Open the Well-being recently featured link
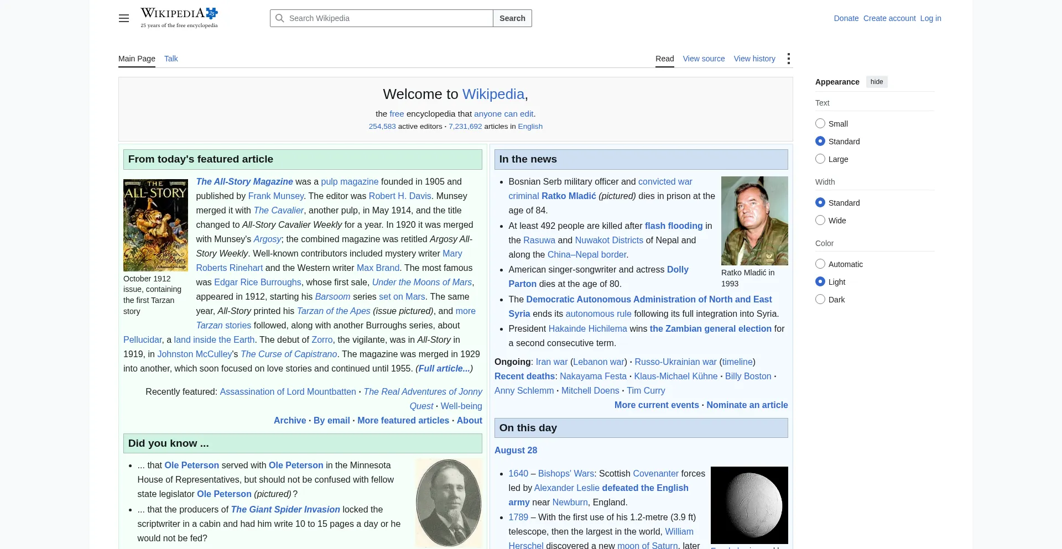 click(x=461, y=406)
